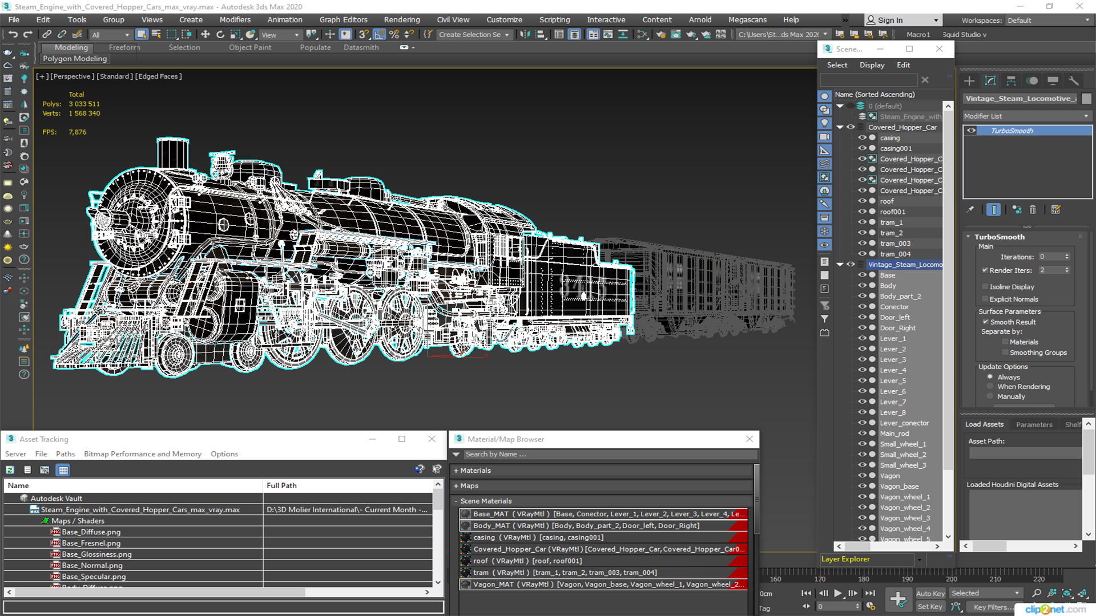
Task: Collapse the Vintage_Steam_Locomotive layer
Action: click(840, 265)
